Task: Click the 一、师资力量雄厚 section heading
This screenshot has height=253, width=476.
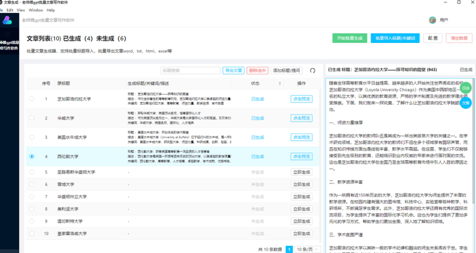Action: click(x=346, y=123)
